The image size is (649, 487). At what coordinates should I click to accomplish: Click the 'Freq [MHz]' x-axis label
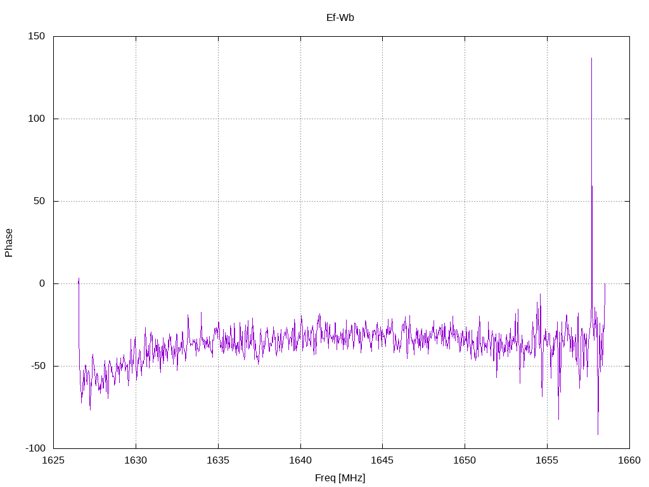coord(340,478)
